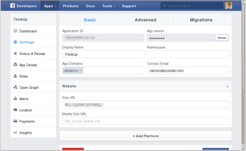Image resolution: width=246 pixels, height=151 pixels.
Task: Click the Roles person icon
Action: point(16,76)
